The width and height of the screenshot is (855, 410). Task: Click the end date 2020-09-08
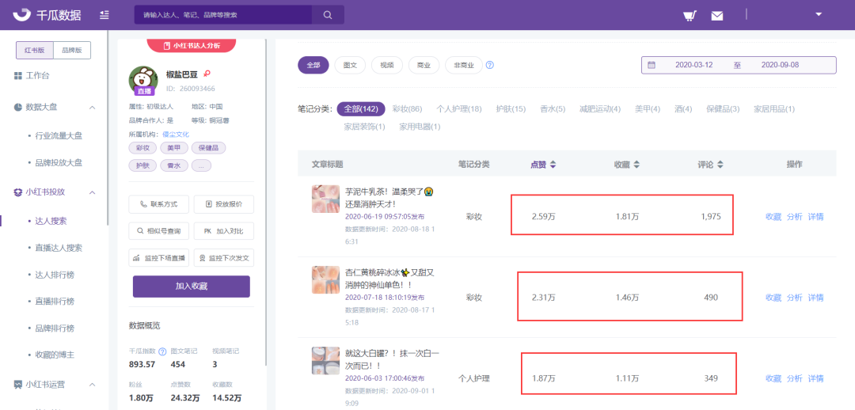tap(780, 65)
